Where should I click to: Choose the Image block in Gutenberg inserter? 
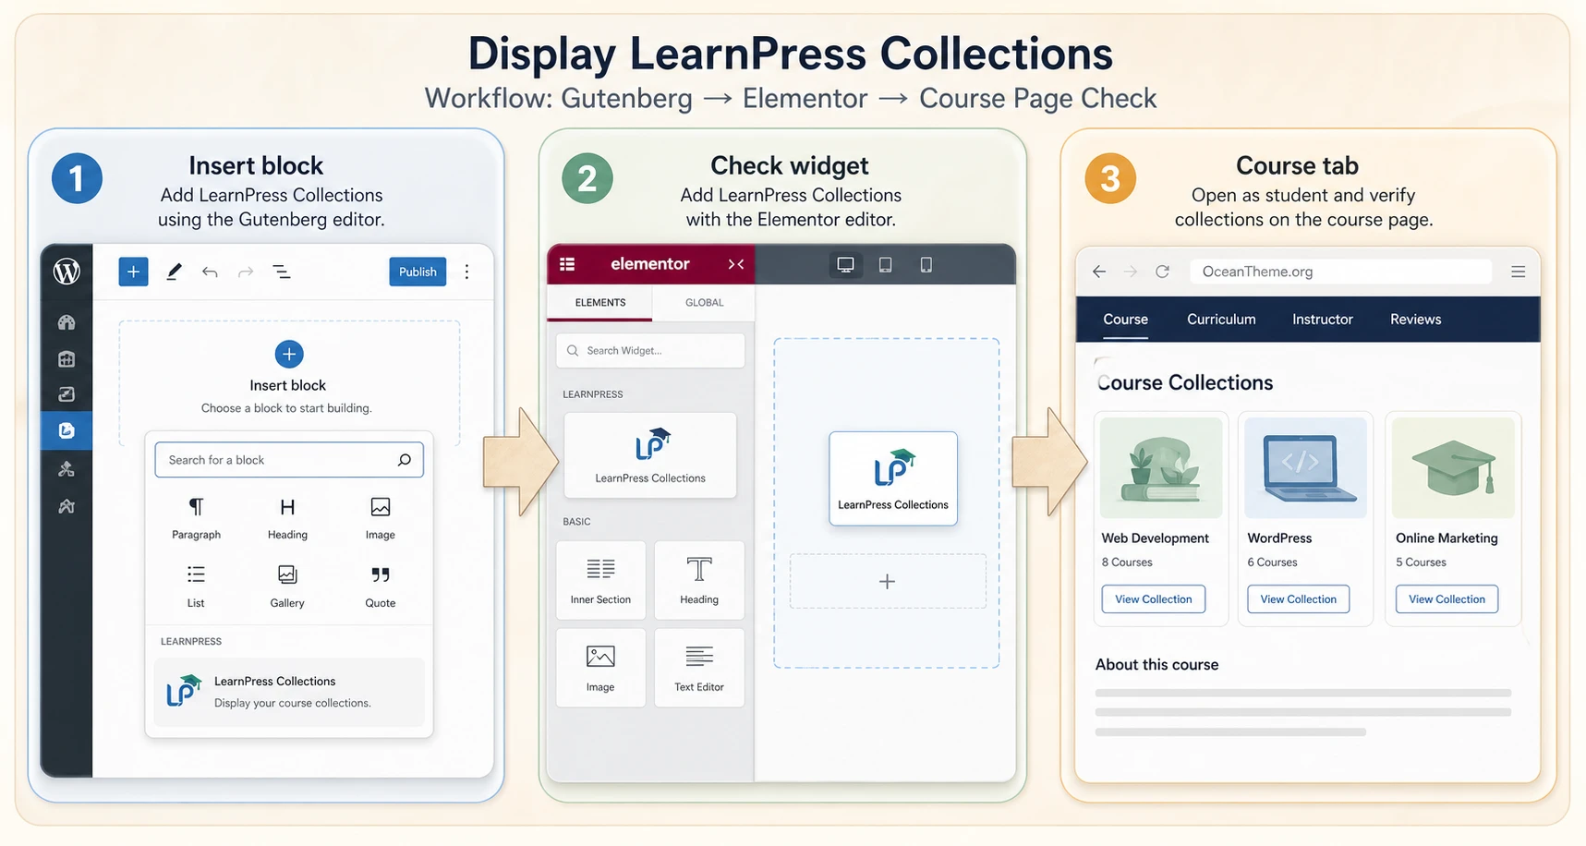coord(380,518)
